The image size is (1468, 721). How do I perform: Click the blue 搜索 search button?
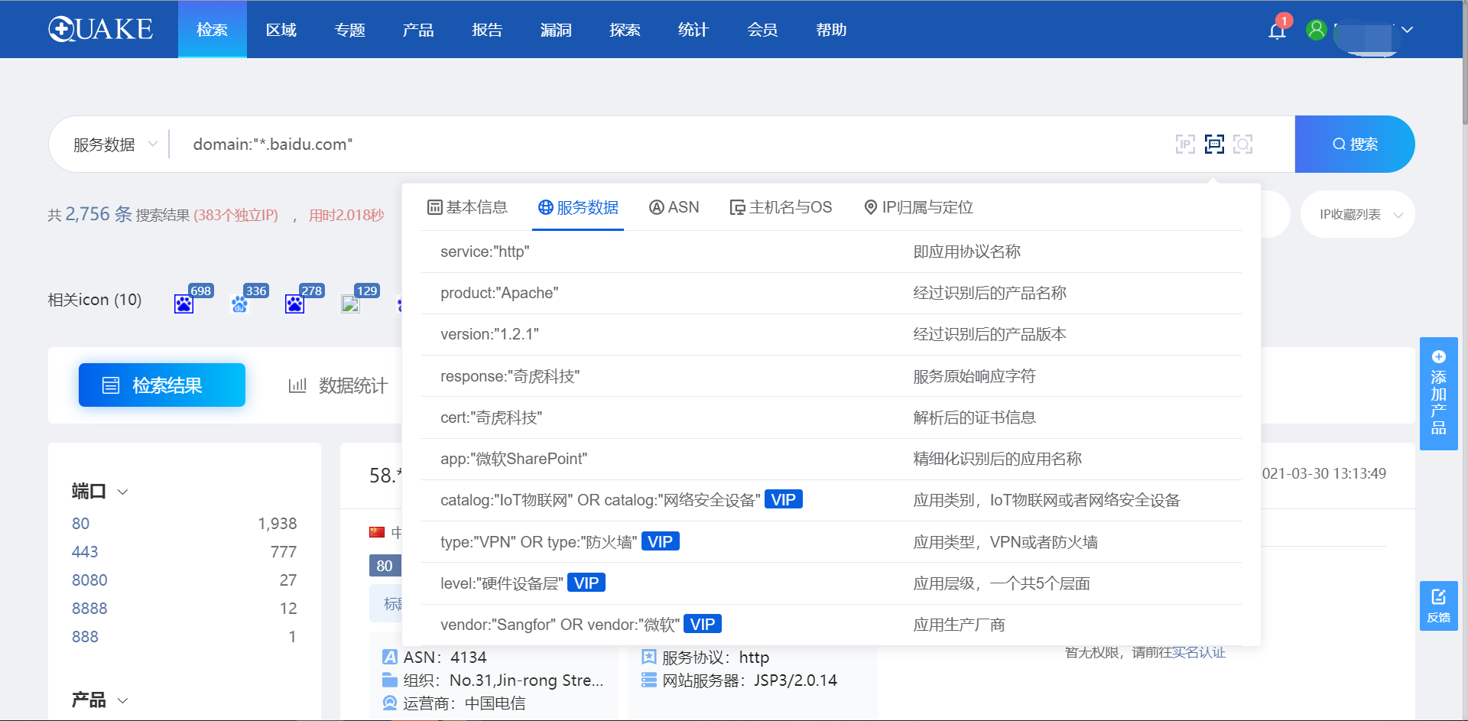[1355, 144]
